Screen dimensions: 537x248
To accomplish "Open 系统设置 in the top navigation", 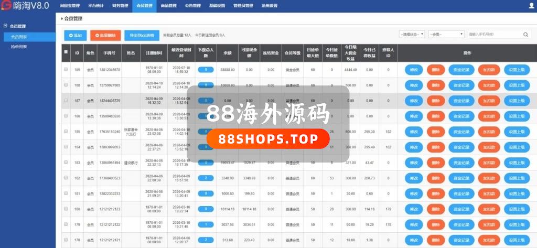I will coord(269,6).
